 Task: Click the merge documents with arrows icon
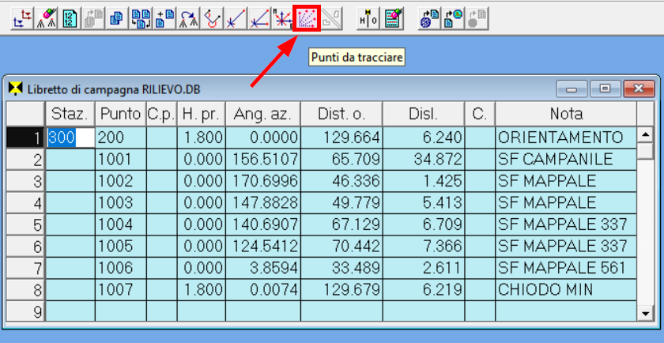click(141, 19)
